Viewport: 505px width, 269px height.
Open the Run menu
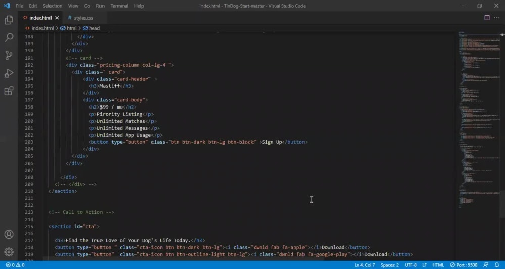[100, 6]
